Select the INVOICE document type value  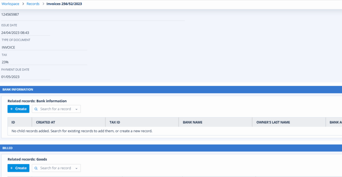pyautogui.click(x=8, y=47)
